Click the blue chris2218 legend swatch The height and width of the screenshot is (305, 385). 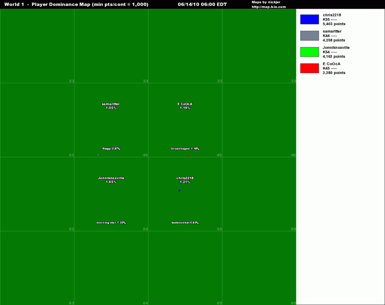click(x=309, y=20)
